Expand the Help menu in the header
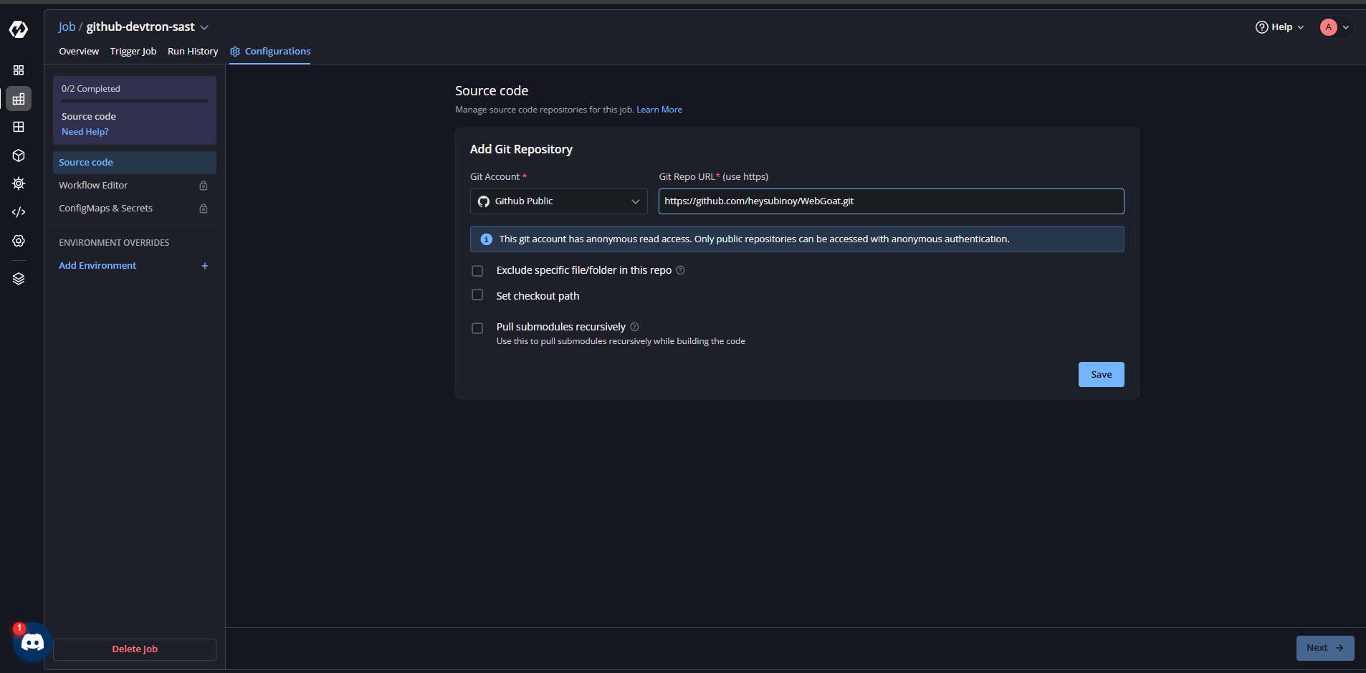1366x673 pixels. click(1280, 27)
